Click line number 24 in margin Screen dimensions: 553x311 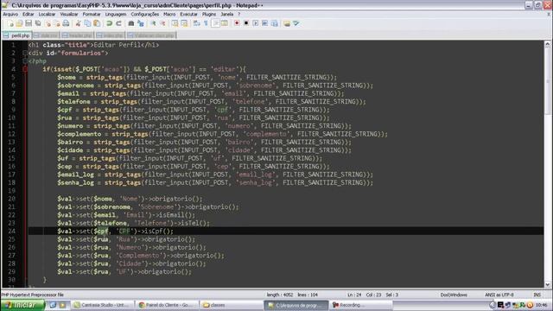(x=11, y=232)
